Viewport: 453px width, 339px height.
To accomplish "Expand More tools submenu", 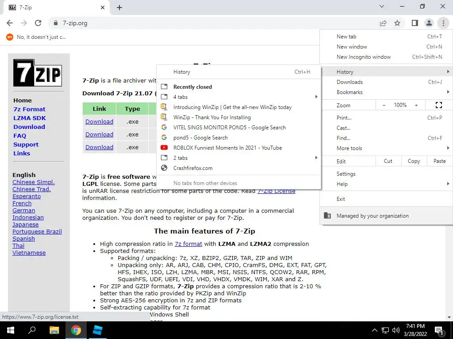I will coord(386,148).
